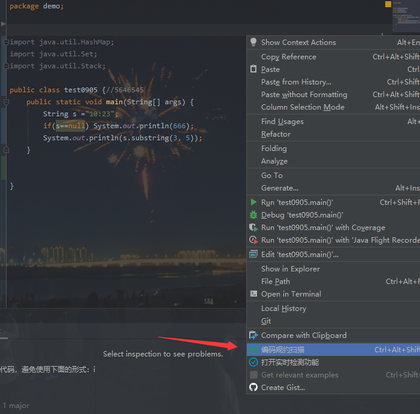Choose Create Gist... menu entry

click(333, 388)
